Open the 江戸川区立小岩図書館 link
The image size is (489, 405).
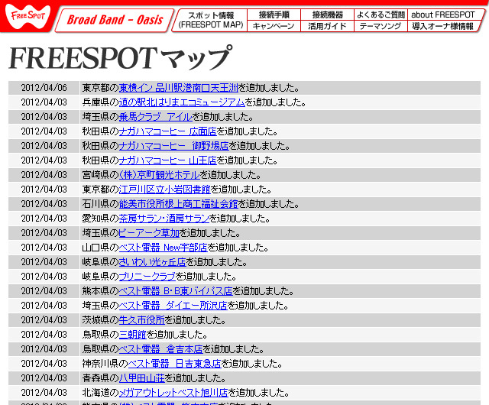click(x=165, y=190)
